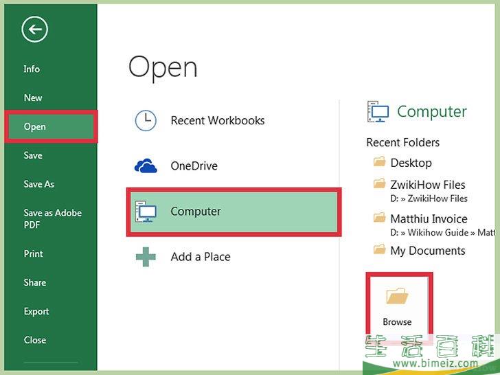
Task: Open the Matthiu Invoice recent folder
Action: click(x=429, y=218)
